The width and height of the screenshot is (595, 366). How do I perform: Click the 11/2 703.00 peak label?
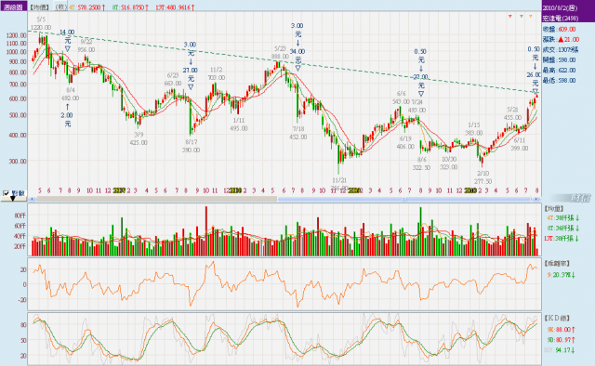coord(217,73)
